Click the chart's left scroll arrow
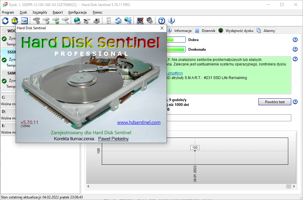The width and height of the screenshot is (303, 200). [x=88, y=186]
